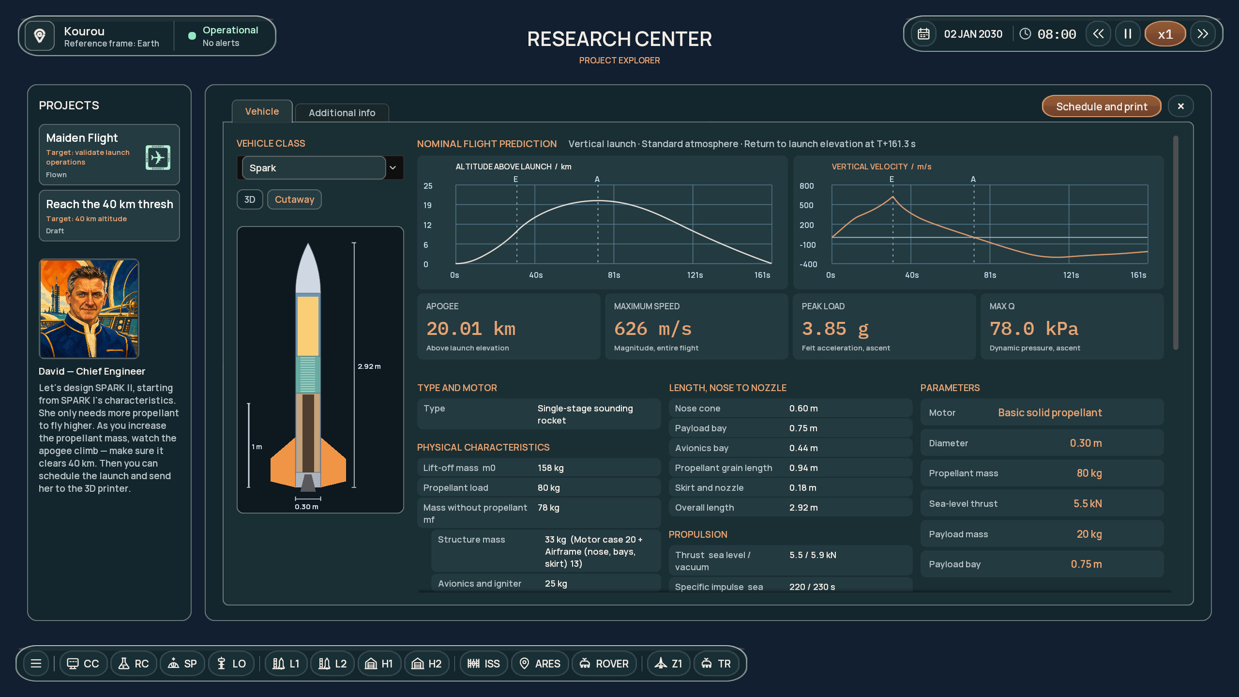The image size is (1239, 697).
Task: Open the RC research center shortcut
Action: pos(134,663)
